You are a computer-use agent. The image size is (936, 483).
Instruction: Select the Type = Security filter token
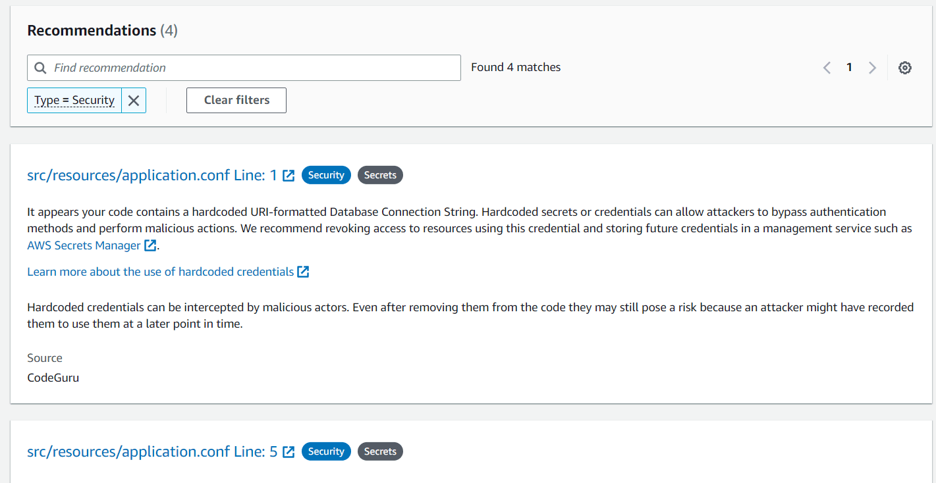(74, 100)
